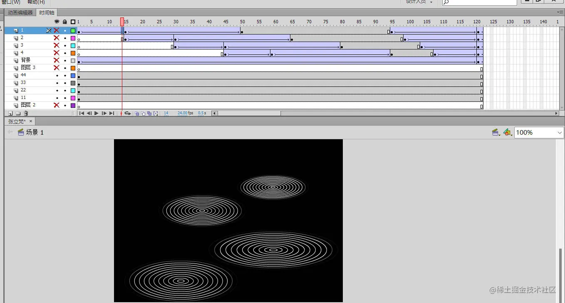Viewport: 565px width, 303px height.
Task: Click the eye icon in the column header
Action: [x=57, y=22]
